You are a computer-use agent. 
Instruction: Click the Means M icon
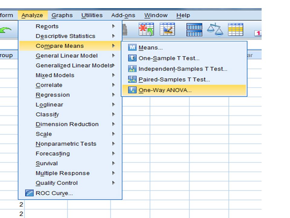pyautogui.click(x=132, y=48)
